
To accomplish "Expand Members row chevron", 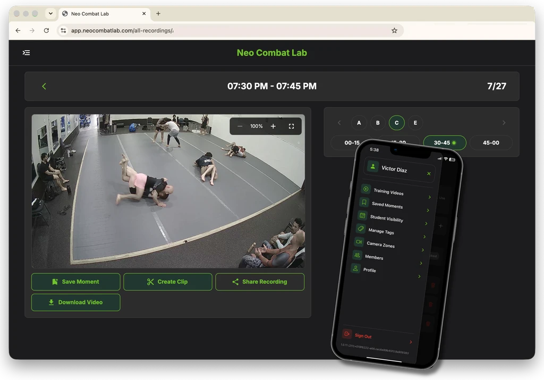I will [421, 263].
